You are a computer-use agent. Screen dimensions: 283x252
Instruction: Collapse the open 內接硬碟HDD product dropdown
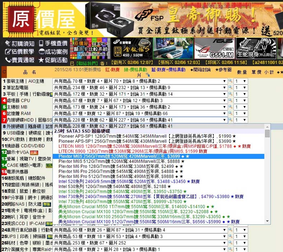coord(140,120)
